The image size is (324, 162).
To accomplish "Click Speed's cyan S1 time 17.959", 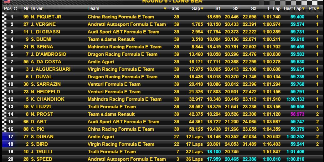I will point(214,159).
